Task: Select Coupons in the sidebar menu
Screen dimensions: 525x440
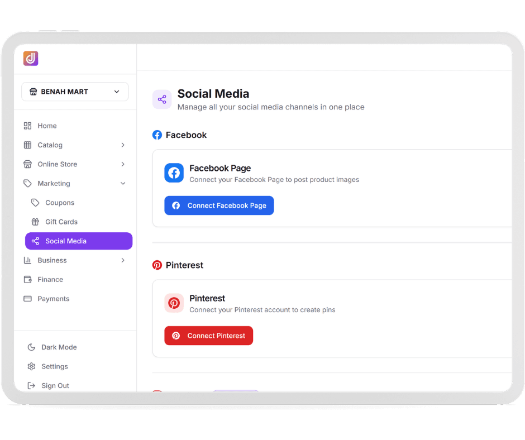Action: (60, 202)
